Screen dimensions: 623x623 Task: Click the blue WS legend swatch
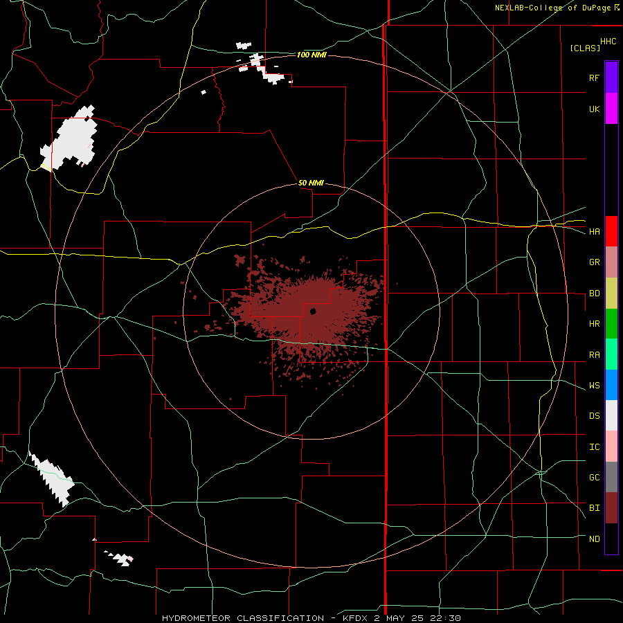(x=611, y=385)
